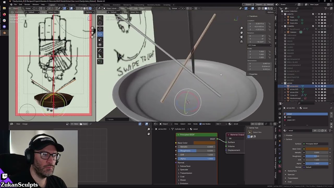The height and width of the screenshot is (188, 334).
Task: Click the Import button in top bar
Action: coord(258,4)
